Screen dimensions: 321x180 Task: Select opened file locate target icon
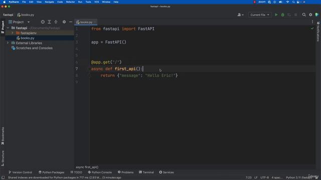43,22
